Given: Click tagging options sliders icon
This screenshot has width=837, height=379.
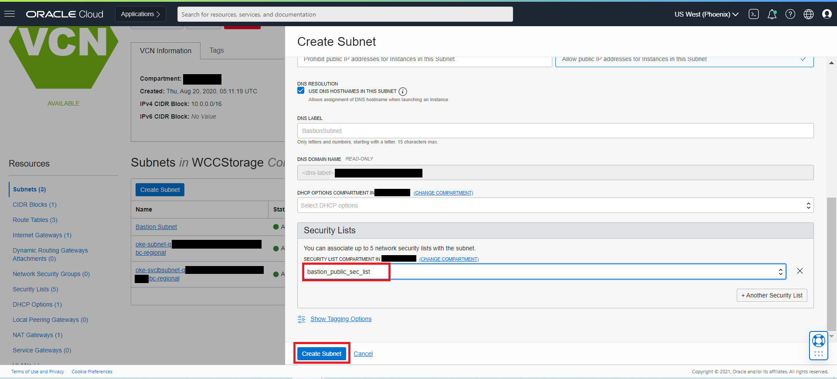Looking at the screenshot, I should pyautogui.click(x=301, y=319).
